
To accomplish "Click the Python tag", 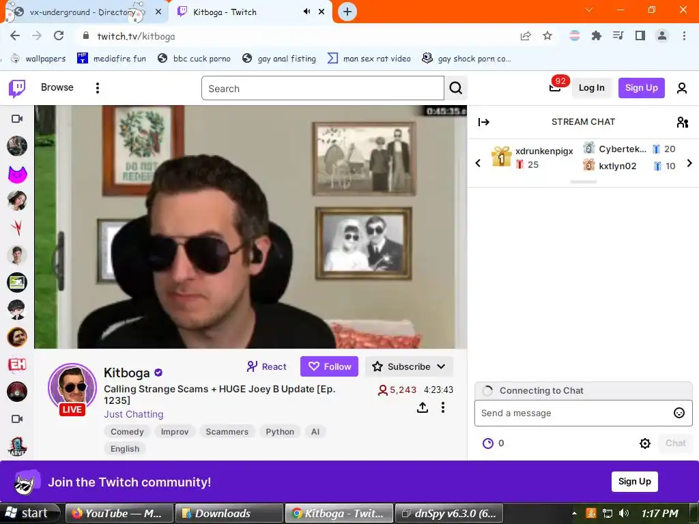I will pos(280,432).
